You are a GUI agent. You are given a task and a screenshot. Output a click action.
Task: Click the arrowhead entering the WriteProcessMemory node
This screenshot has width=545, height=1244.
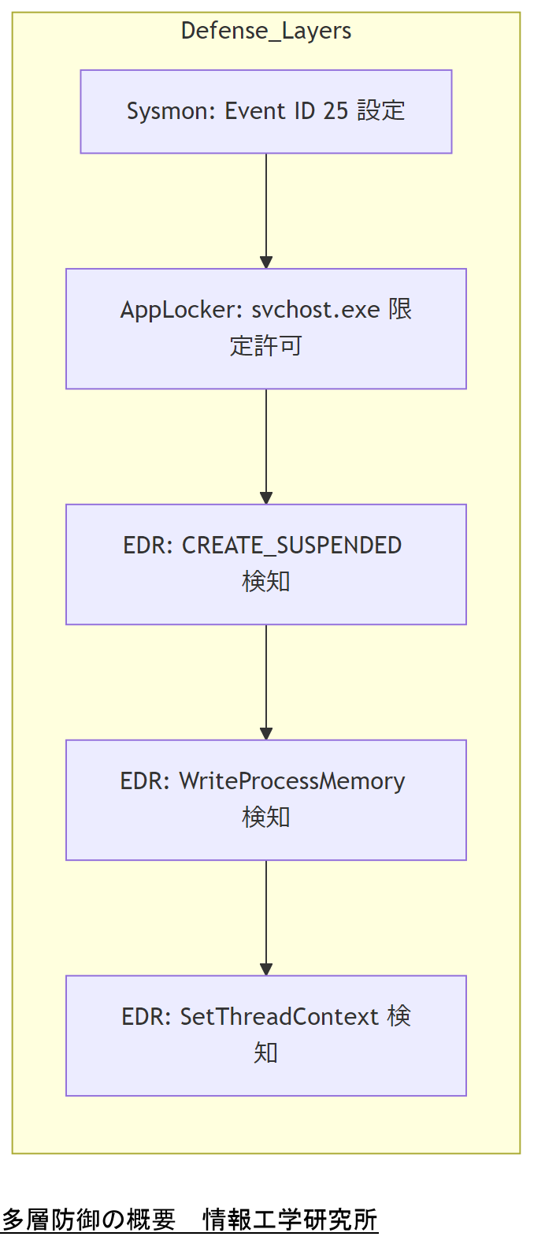(266, 734)
